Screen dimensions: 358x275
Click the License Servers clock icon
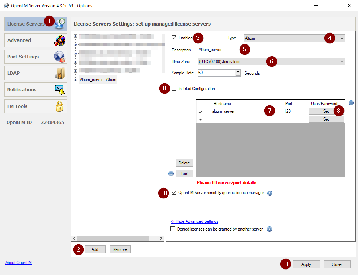pos(61,24)
